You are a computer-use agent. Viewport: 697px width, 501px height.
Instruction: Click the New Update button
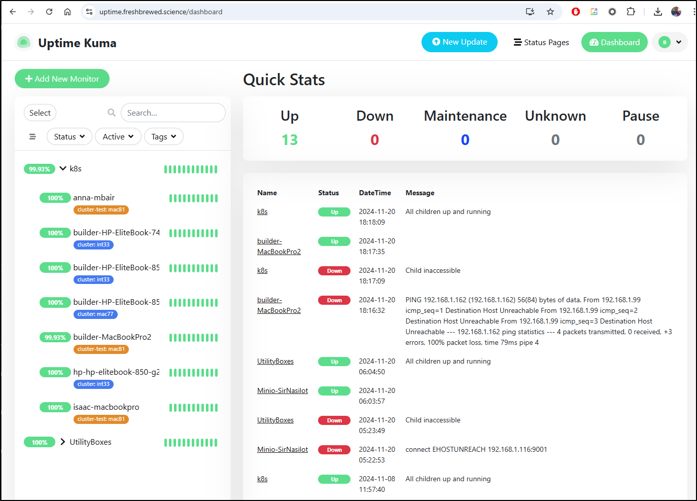(460, 42)
